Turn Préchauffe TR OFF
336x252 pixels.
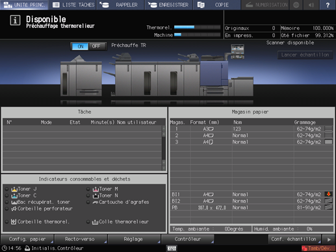point(96,46)
